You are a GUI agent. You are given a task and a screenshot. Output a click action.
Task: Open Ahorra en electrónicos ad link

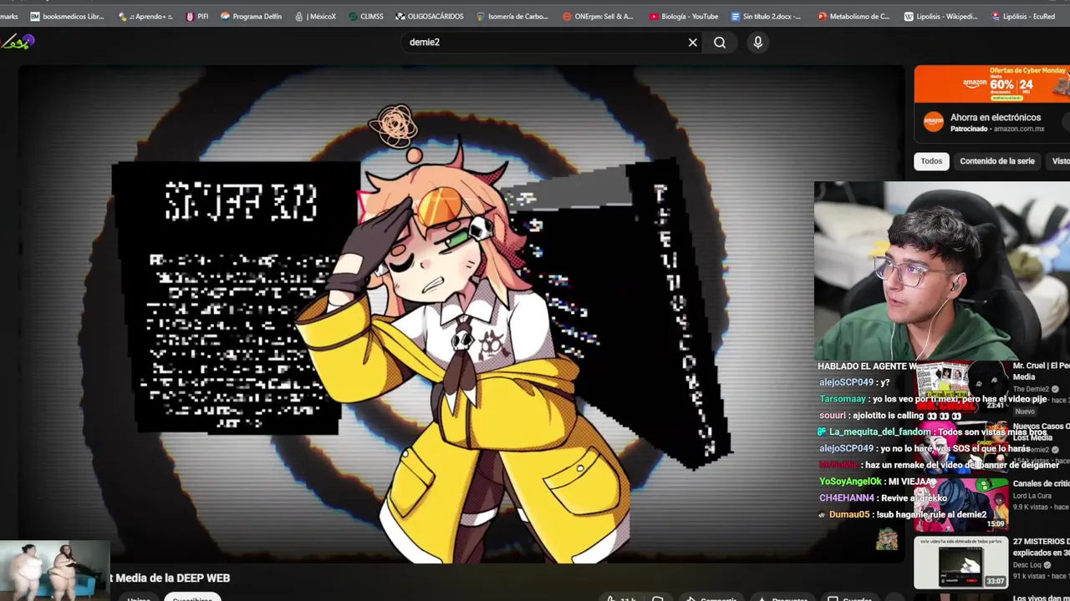[x=996, y=118]
